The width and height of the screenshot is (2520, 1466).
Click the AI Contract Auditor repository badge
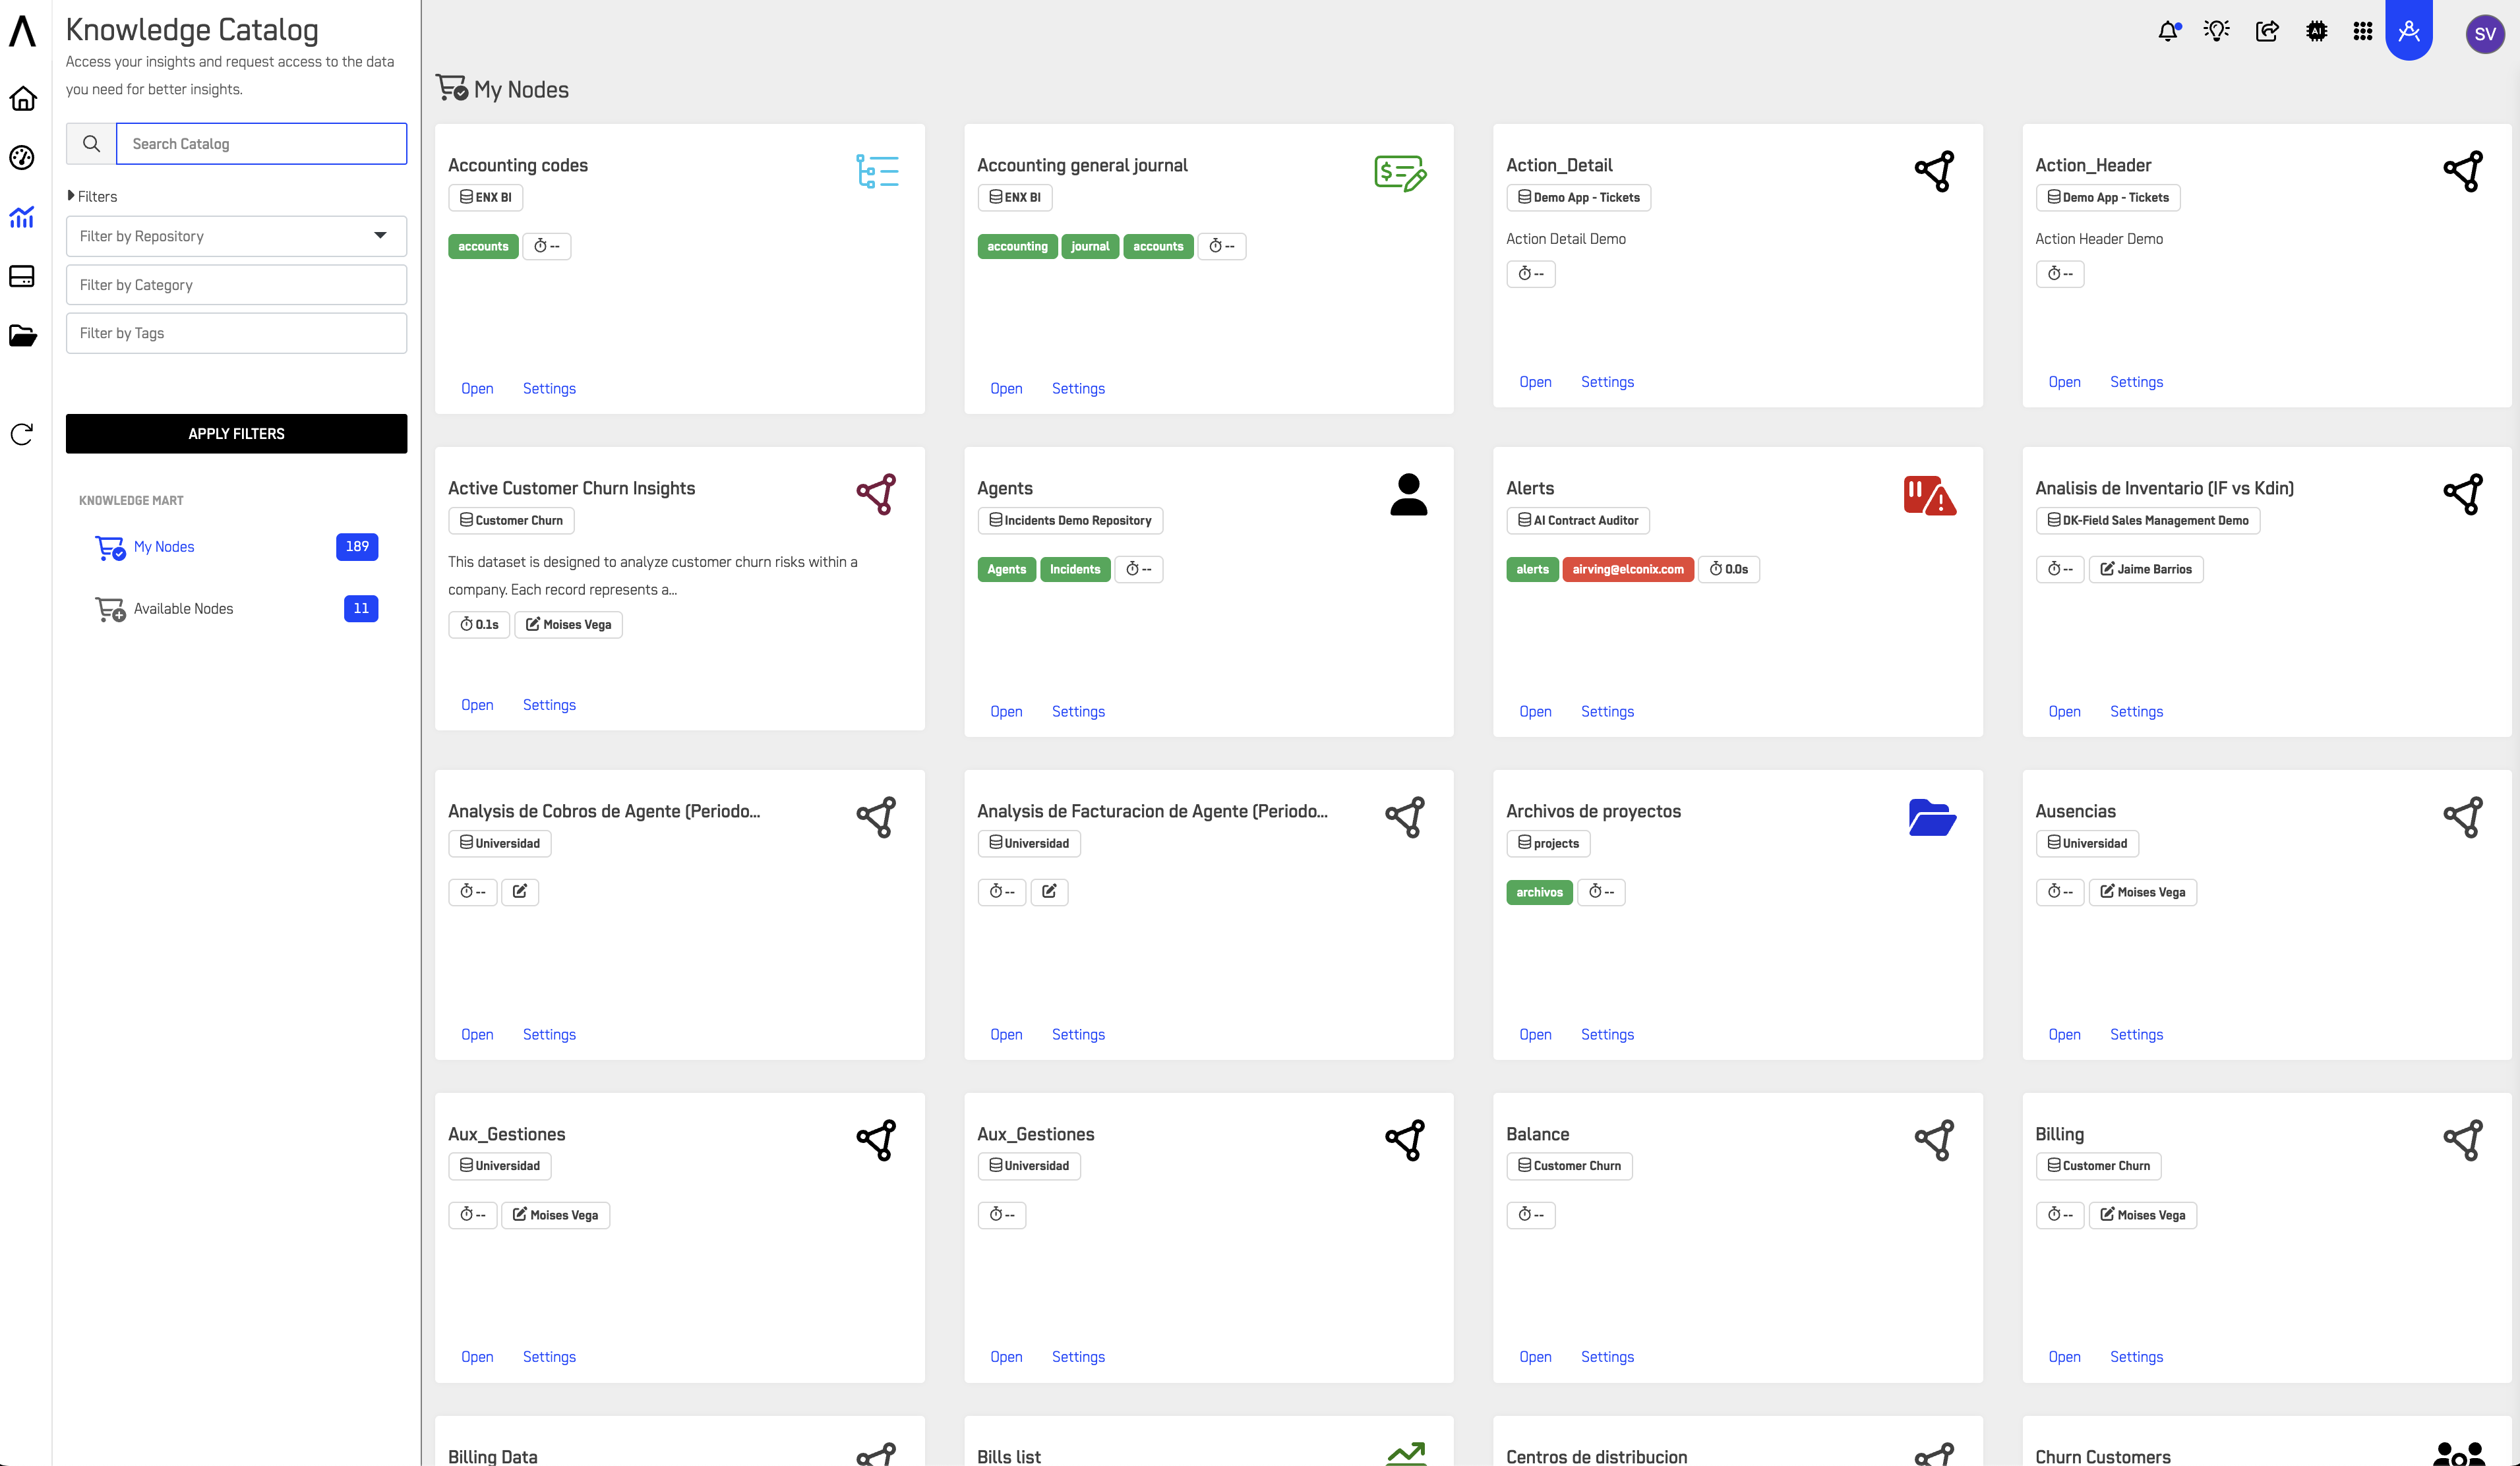(1578, 520)
